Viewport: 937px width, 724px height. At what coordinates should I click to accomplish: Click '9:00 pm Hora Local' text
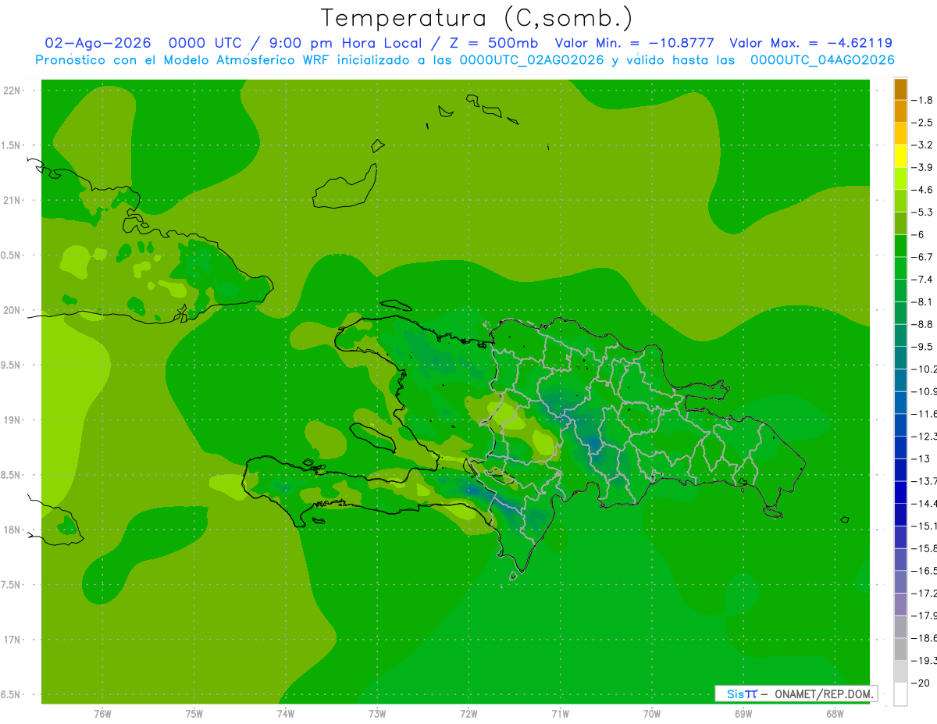[x=347, y=44]
